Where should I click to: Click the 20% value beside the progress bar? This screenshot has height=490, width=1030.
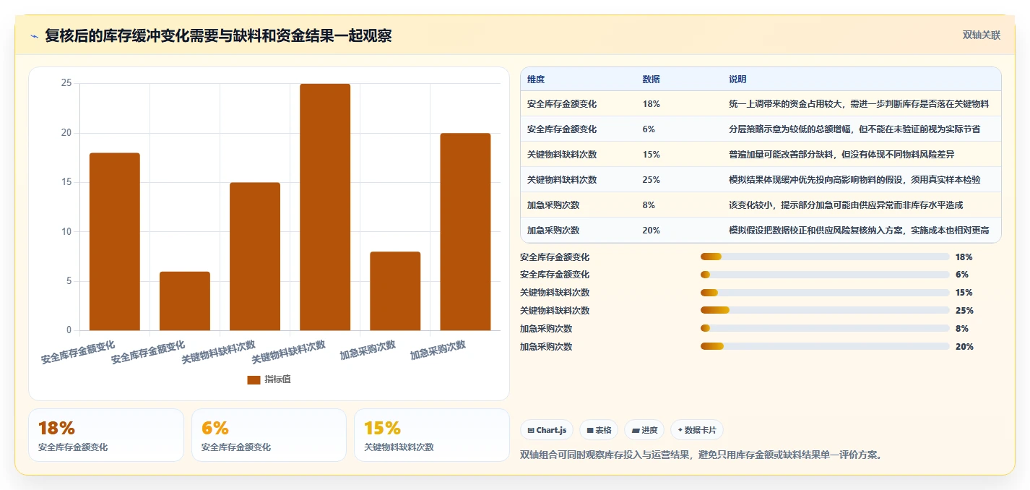click(x=964, y=347)
